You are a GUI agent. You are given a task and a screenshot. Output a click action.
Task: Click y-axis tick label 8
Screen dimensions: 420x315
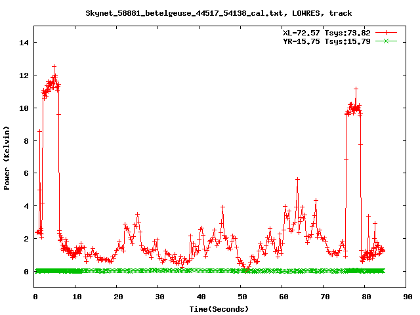tap(26, 141)
